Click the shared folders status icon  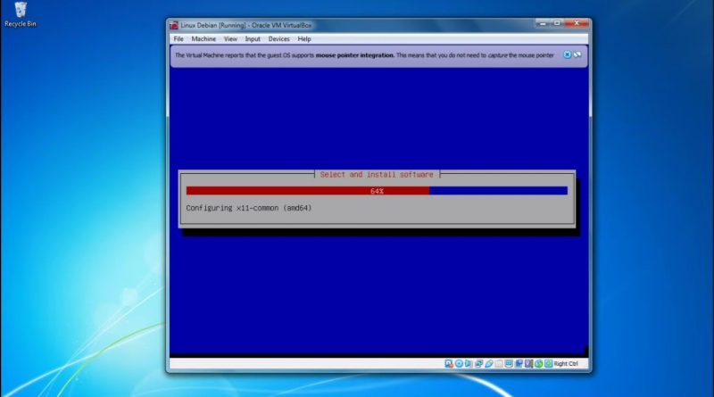[499, 363]
